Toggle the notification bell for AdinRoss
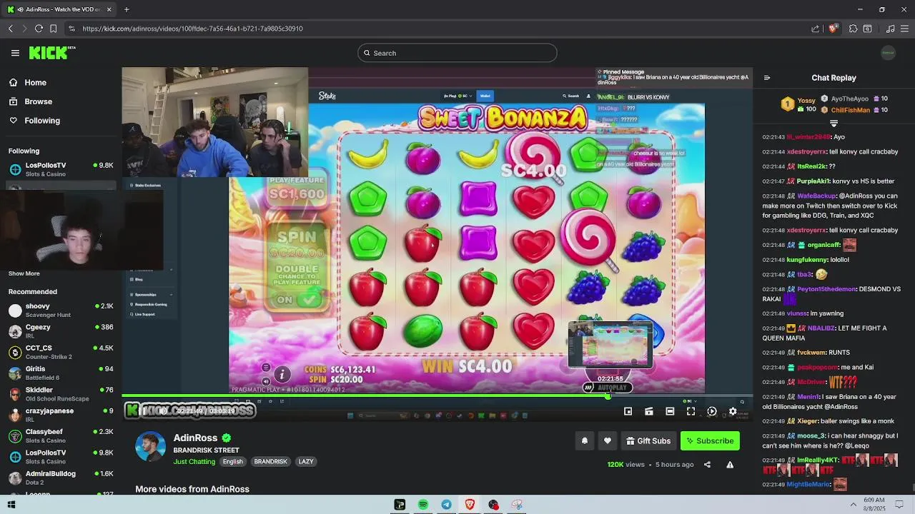The width and height of the screenshot is (915, 514). 585,441
